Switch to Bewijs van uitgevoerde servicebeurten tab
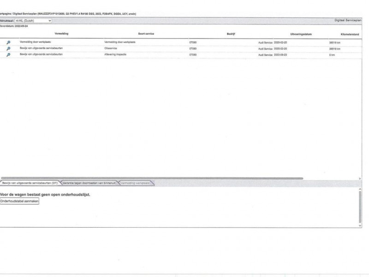 29,183
